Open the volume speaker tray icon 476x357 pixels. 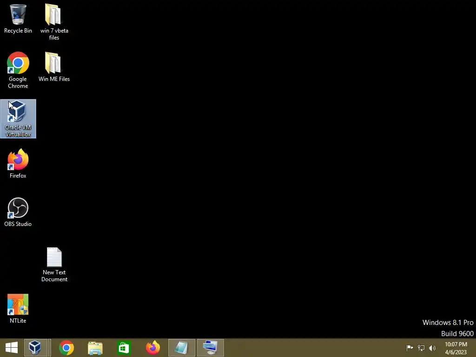(432, 348)
